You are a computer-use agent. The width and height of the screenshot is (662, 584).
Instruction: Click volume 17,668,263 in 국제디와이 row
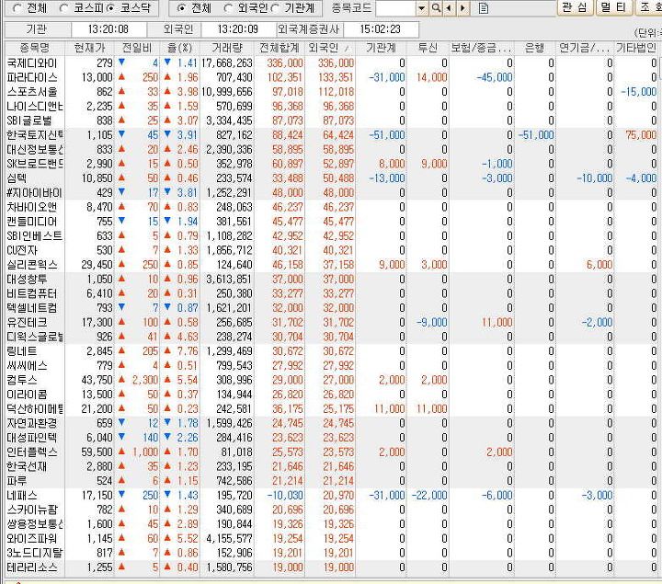[x=227, y=63]
